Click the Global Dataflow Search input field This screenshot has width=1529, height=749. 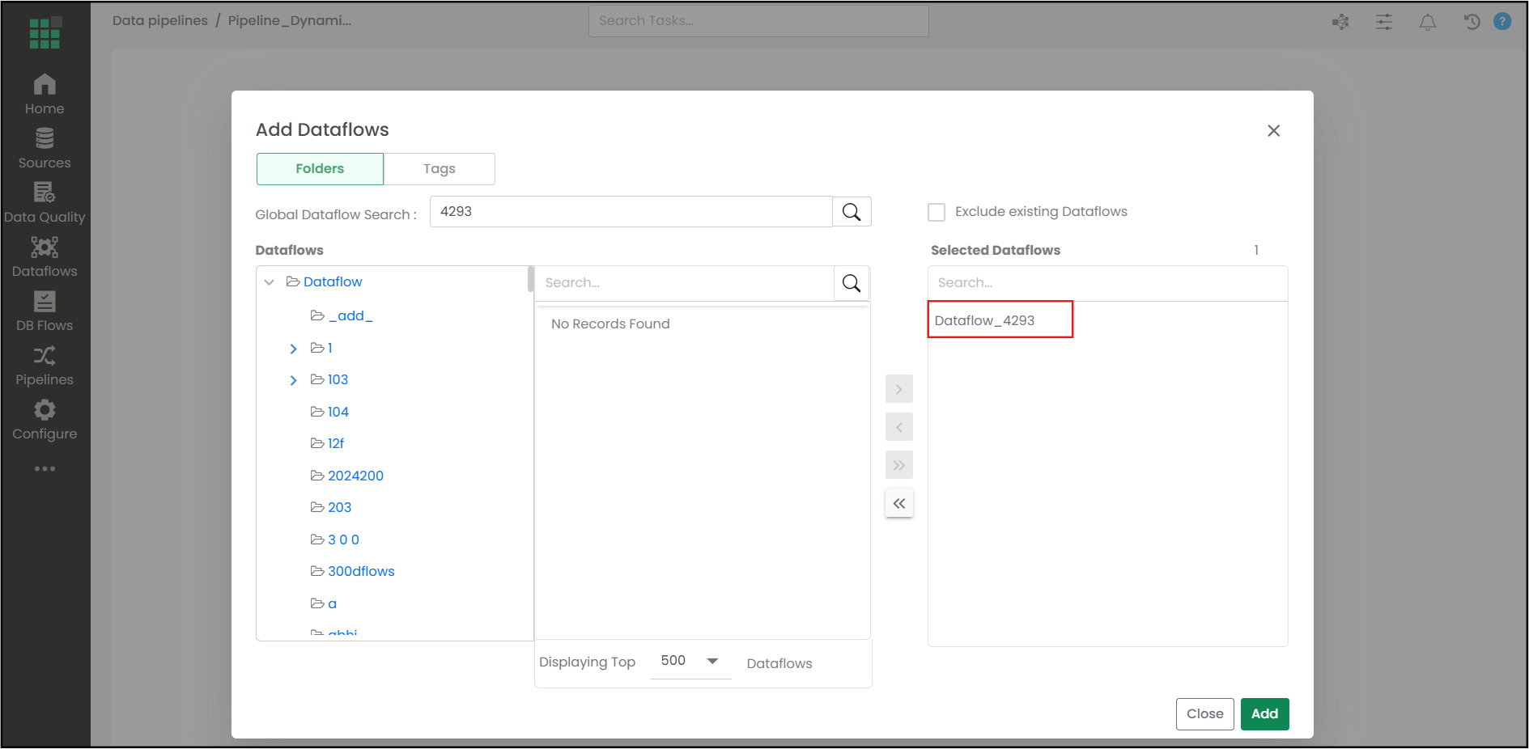tap(631, 212)
